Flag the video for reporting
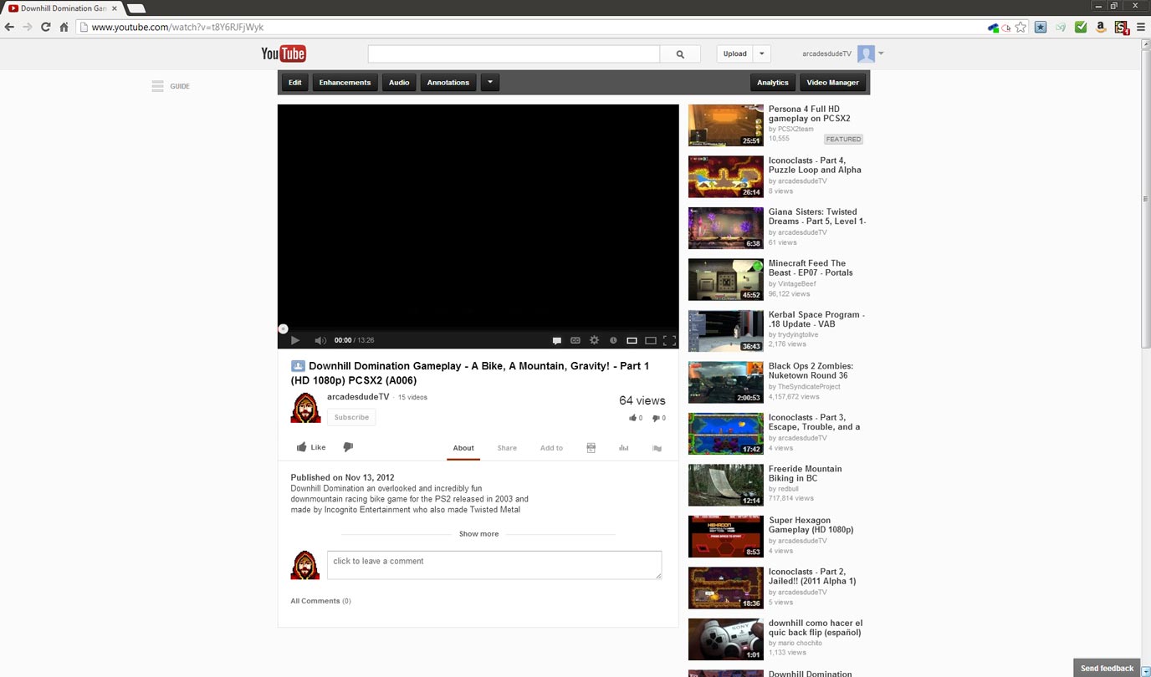This screenshot has width=1151, height=677. pos(657,448)
